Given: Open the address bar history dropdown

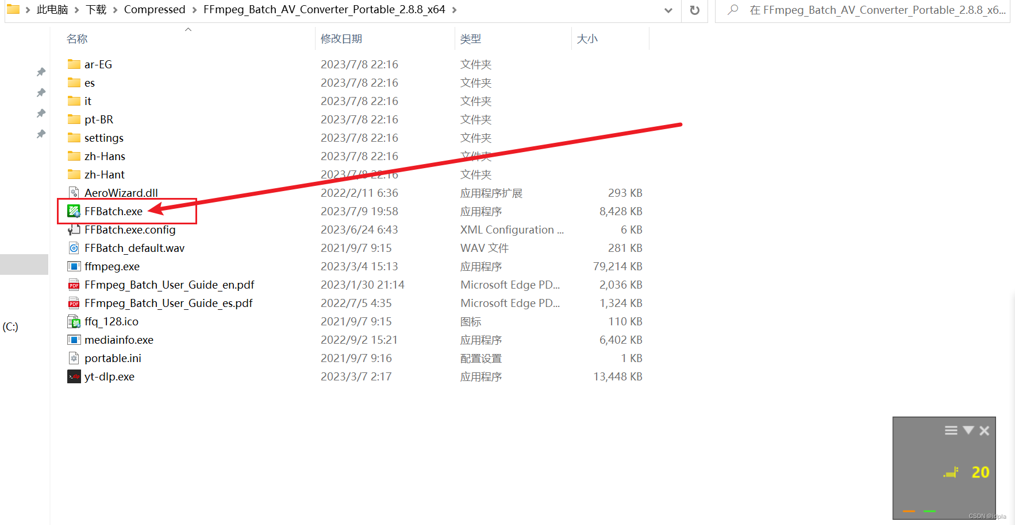Looking at the screenshot, I should pyautogui.click(x=668, y=10).
